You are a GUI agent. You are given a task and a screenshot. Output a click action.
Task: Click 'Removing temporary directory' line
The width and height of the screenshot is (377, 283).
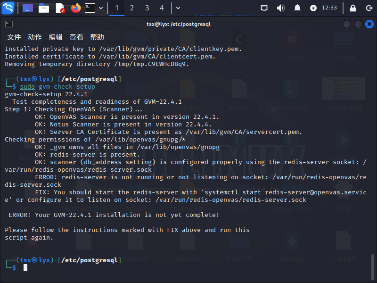click(97, 64)
